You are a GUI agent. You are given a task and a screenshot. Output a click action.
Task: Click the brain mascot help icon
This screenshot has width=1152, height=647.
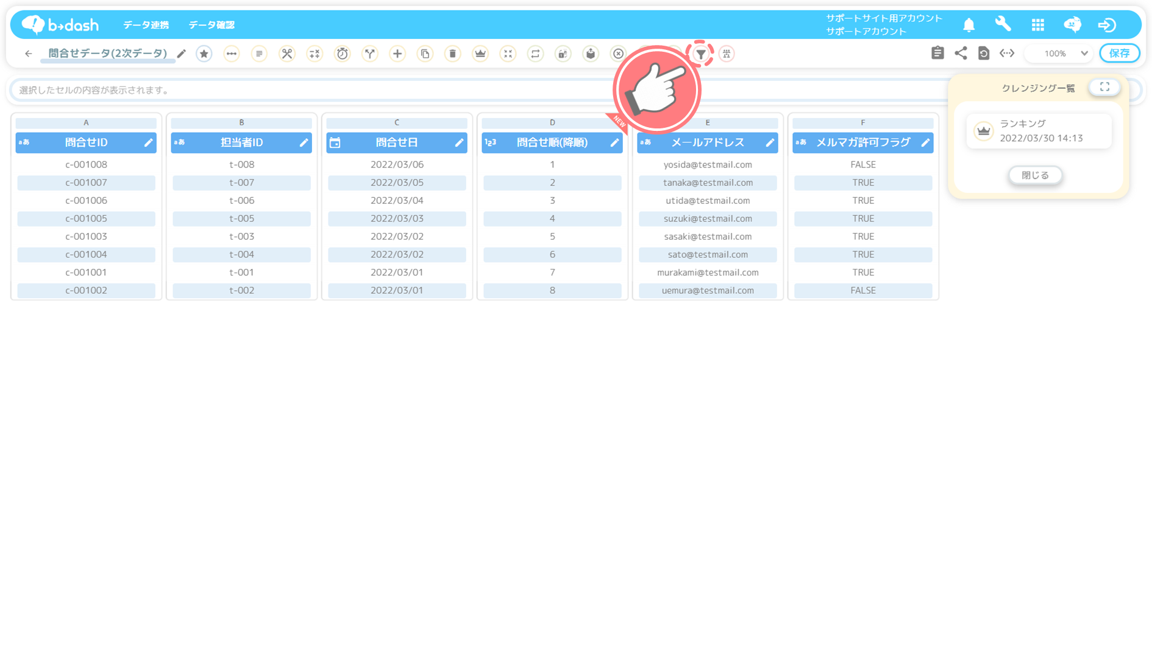1073,24
